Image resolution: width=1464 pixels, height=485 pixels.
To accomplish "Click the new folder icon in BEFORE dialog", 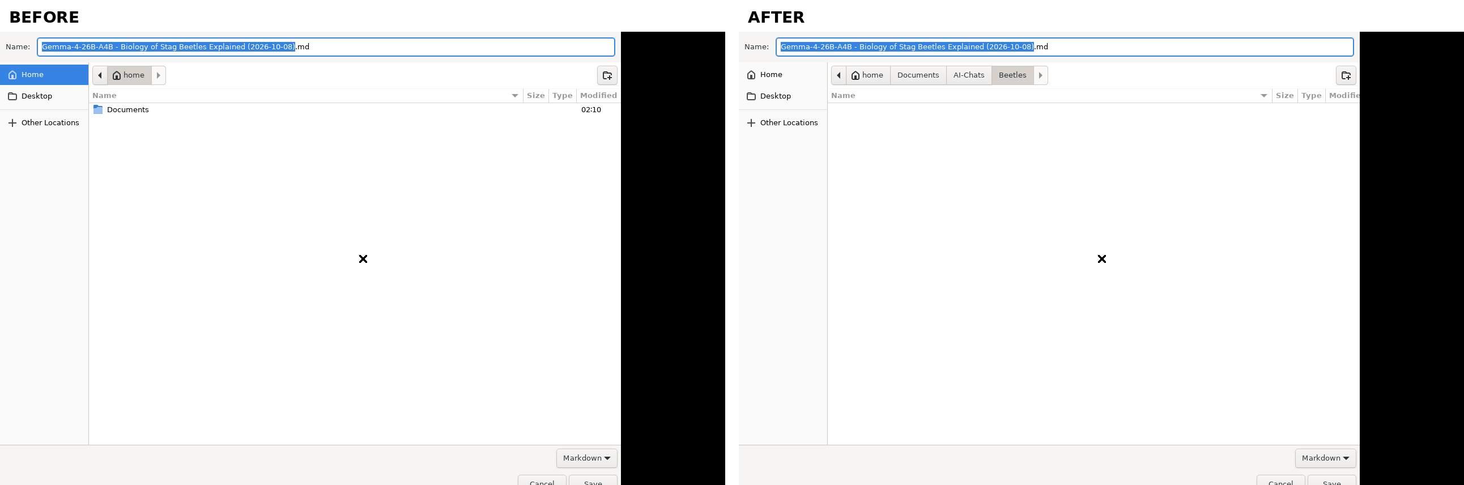I will click(607, 75).
